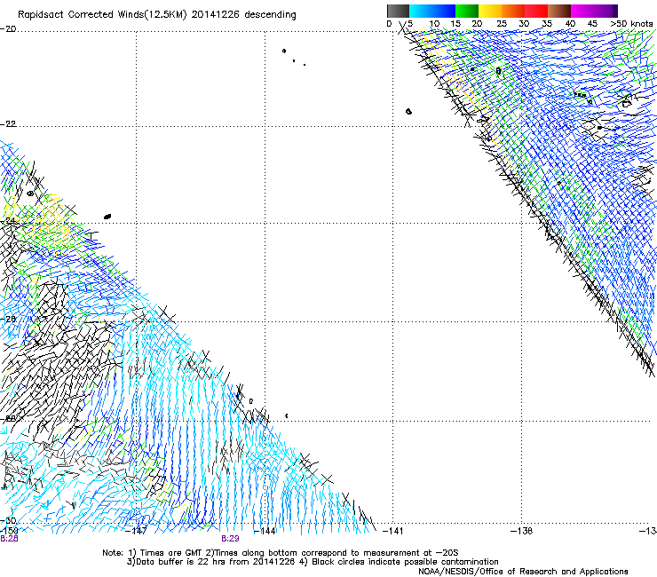The width and height of the screenshot is (657, 577).
Task: Click the '>50 knots' legend label
Action: click(631, 24)
